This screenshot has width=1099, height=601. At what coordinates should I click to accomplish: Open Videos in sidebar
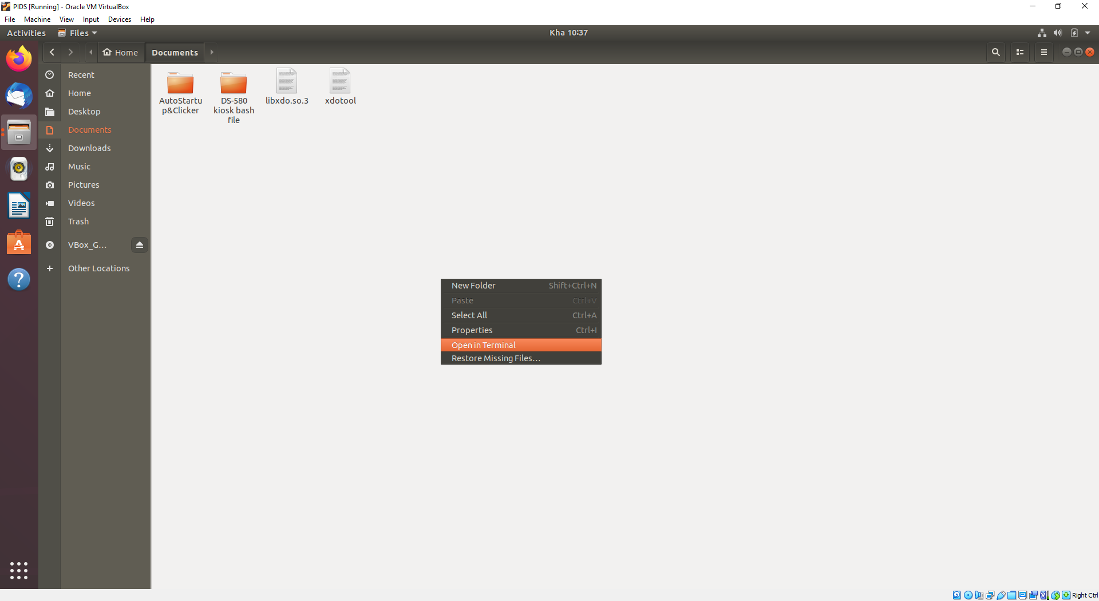coord(94,203)
